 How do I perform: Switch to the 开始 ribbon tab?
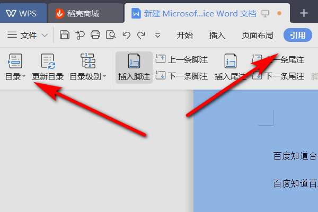tap(184, 36)
